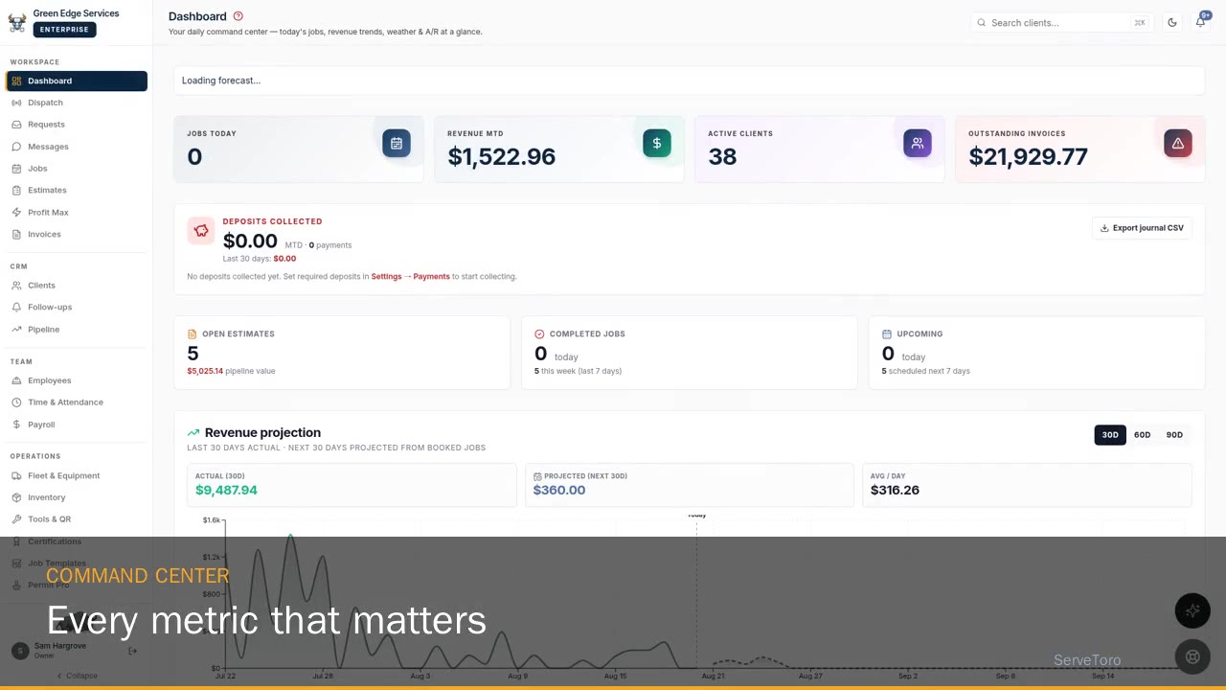
Task: Click the Fleet & Equipment truck icon
Action: pos(17,475)
